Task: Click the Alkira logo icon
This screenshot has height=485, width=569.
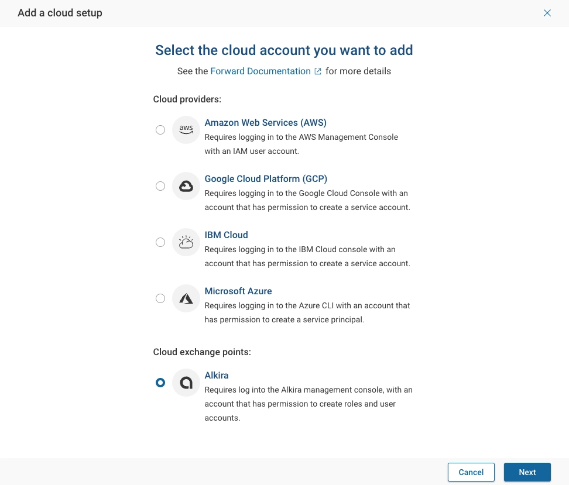Action: [186, 383]
